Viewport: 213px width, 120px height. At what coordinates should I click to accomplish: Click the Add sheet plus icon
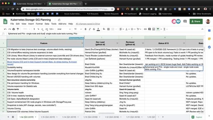[x=8, y=117]
